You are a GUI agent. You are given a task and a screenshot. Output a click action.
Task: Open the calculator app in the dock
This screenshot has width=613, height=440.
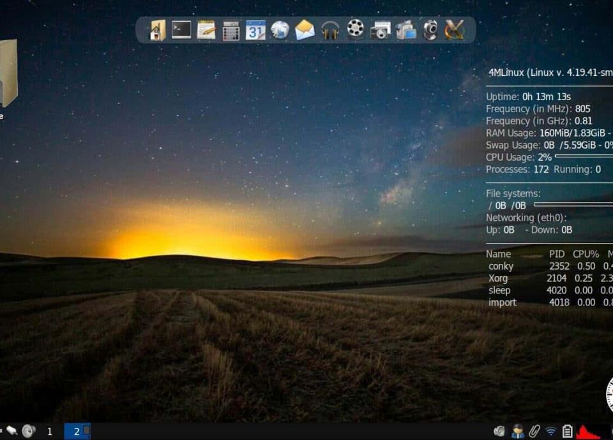(231, 31)
